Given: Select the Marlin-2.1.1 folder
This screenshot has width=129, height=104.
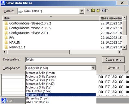Looking at the screenshot, I should [x=17, y=47].
